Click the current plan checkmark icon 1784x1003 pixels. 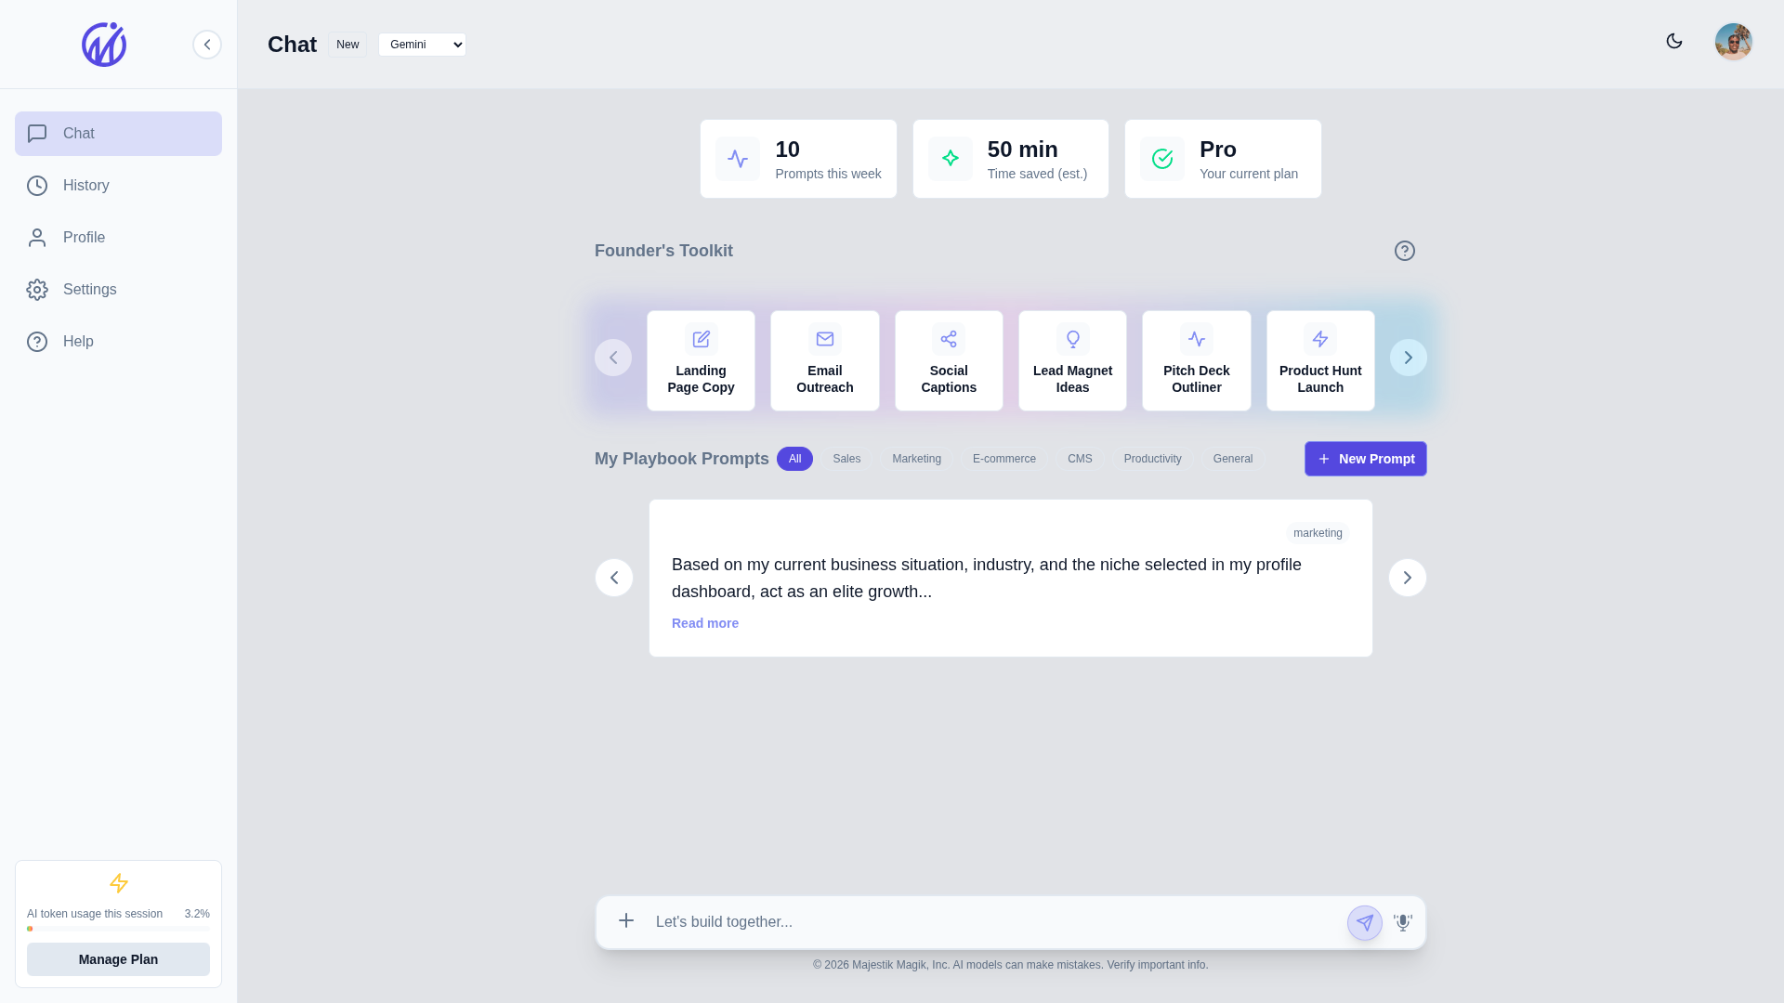coord(1162,159)
